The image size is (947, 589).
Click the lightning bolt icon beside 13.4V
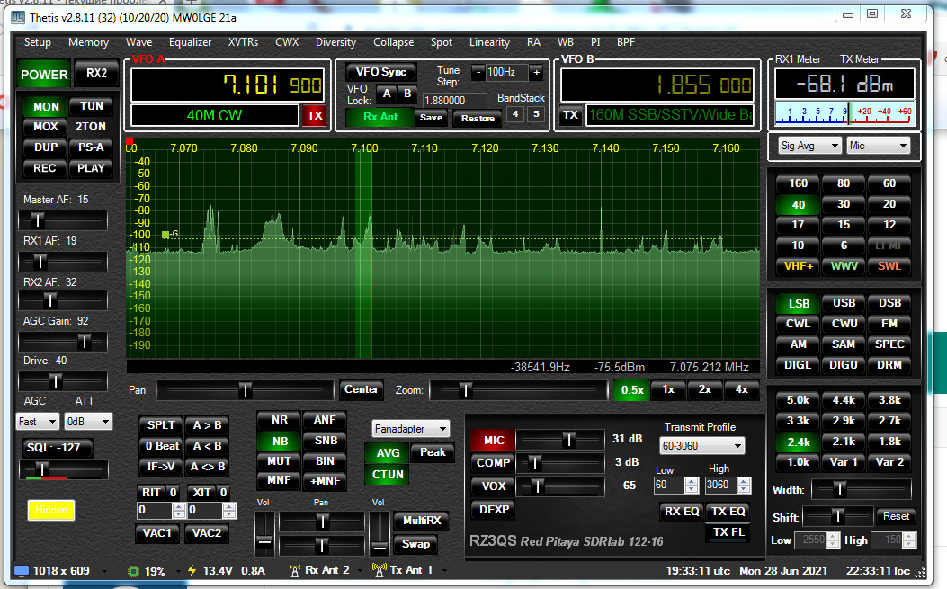(192, 571)
